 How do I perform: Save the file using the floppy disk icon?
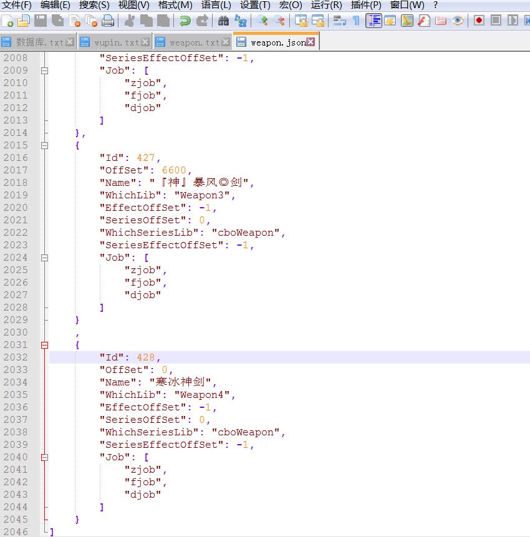point(41,21)
